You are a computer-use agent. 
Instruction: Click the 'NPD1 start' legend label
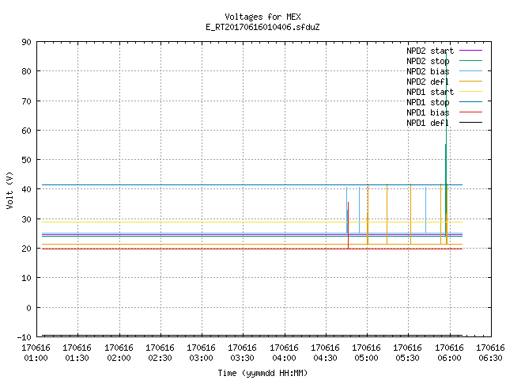430,92
